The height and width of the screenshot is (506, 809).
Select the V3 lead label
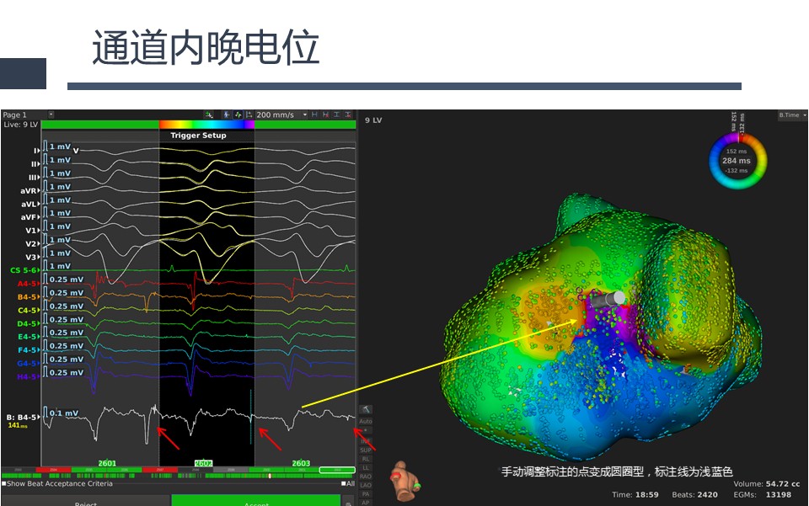pyautogui.click(x=31, y=257)
